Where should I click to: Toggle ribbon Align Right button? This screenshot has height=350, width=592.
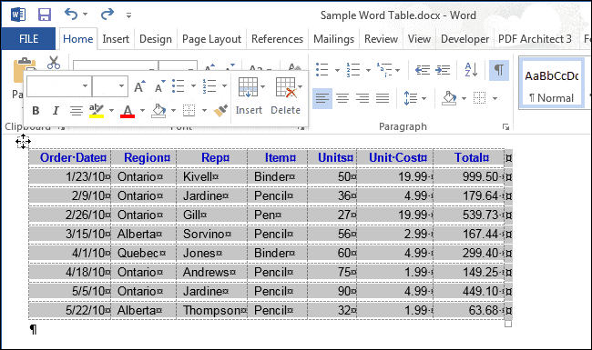point(362,99)
